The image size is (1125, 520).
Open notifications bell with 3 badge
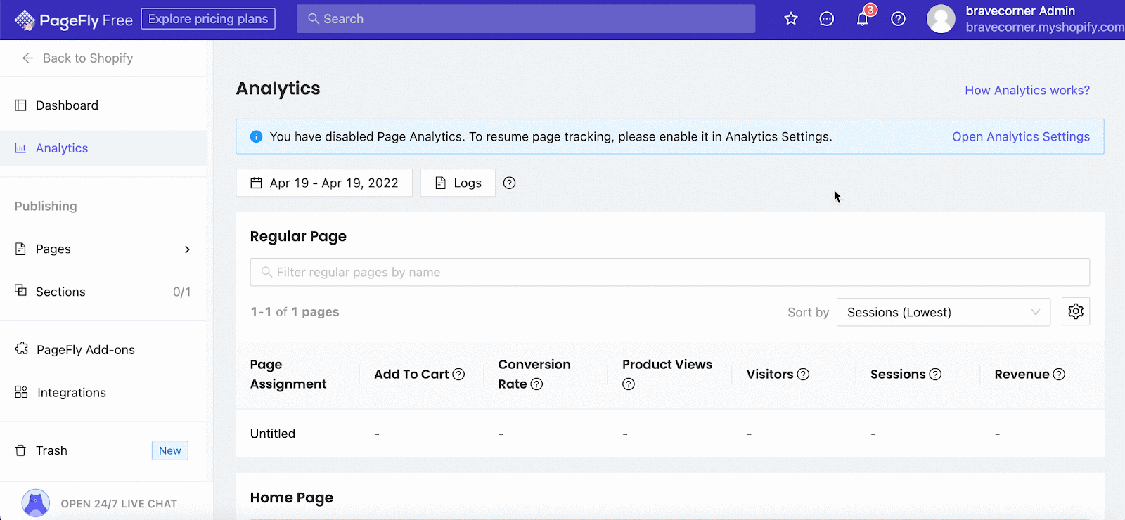point(863,19)
